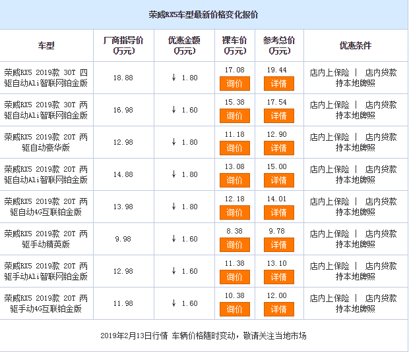
Task: Click 询价 button under bare-car price 8.38
Action: (235, 245)
